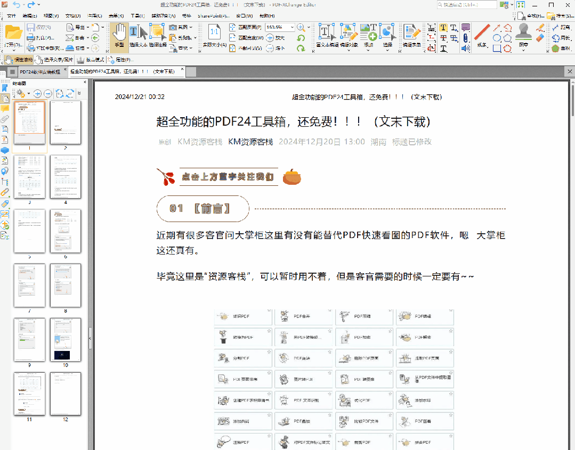Expand the Snapshot (截图) dropdown

pos(191,27)
